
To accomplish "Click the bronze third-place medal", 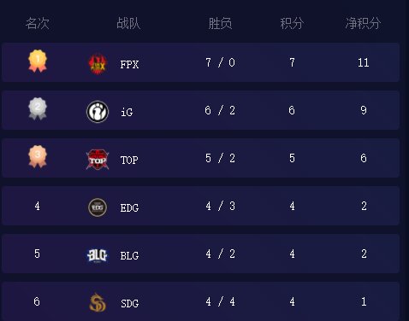I will pos(38,156).
